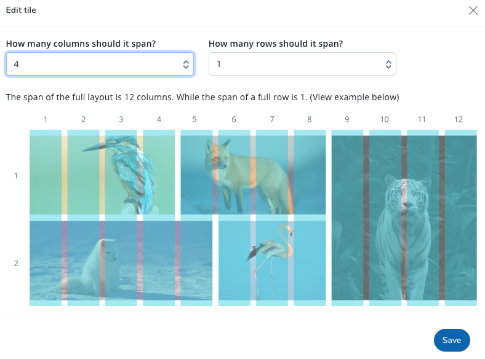Open the columns span dropdown
Image resolution: width=485 pixels, height=359 pixels.
tap(100, 64)
